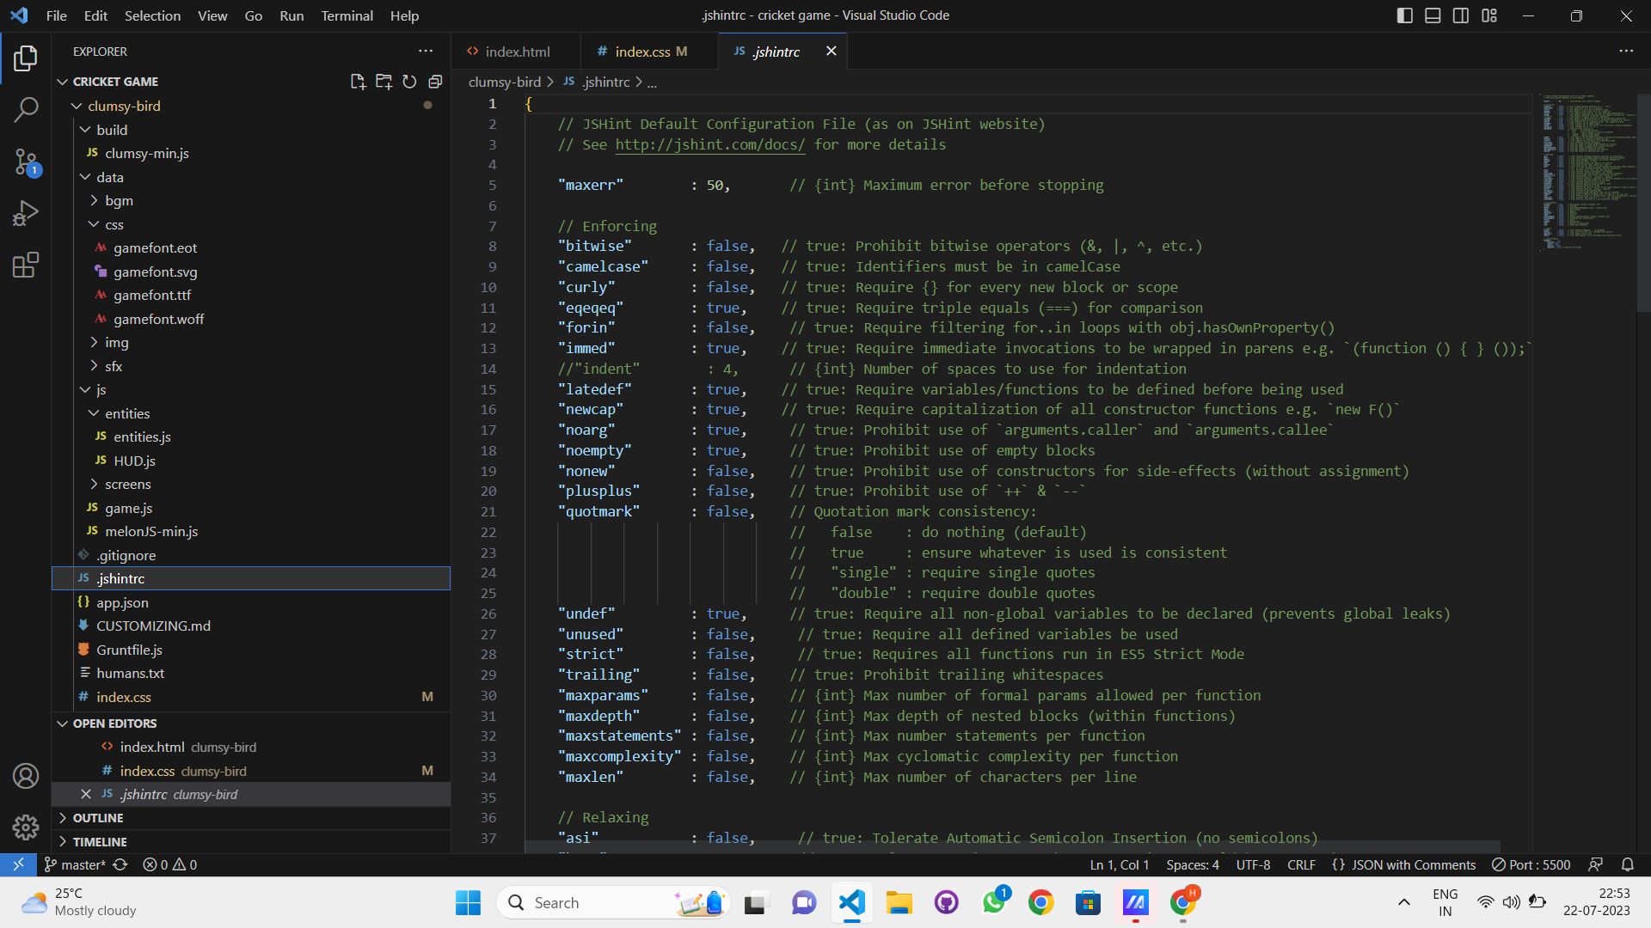The height and width of the screenshot is (928, 1651).
Task: Switch to the index.css tab
Action: point(642,52)
